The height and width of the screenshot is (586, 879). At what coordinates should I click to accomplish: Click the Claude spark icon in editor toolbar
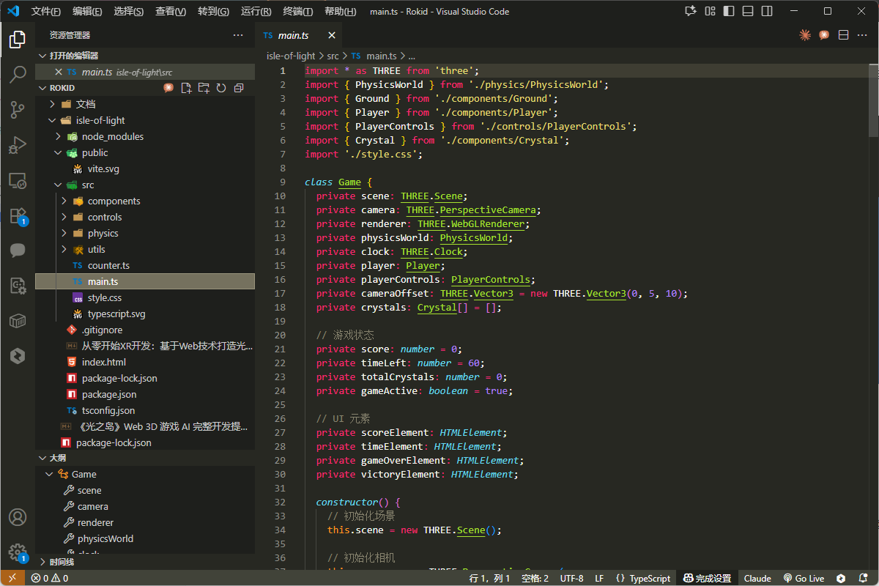point(805,35)
